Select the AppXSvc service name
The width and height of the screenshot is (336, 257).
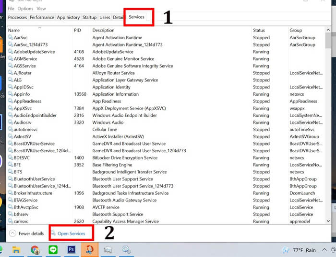click(x=23, y=108)
